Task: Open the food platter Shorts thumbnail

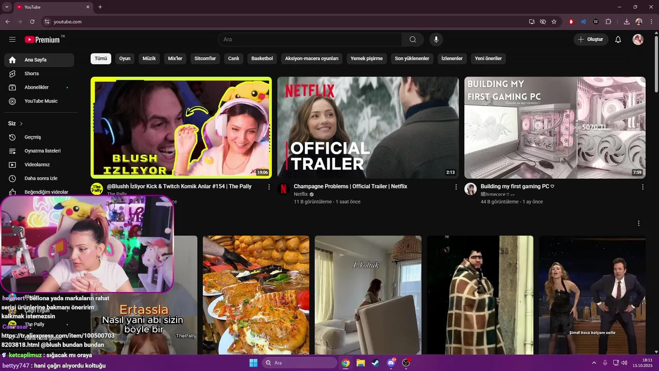Action: point(256,295)
